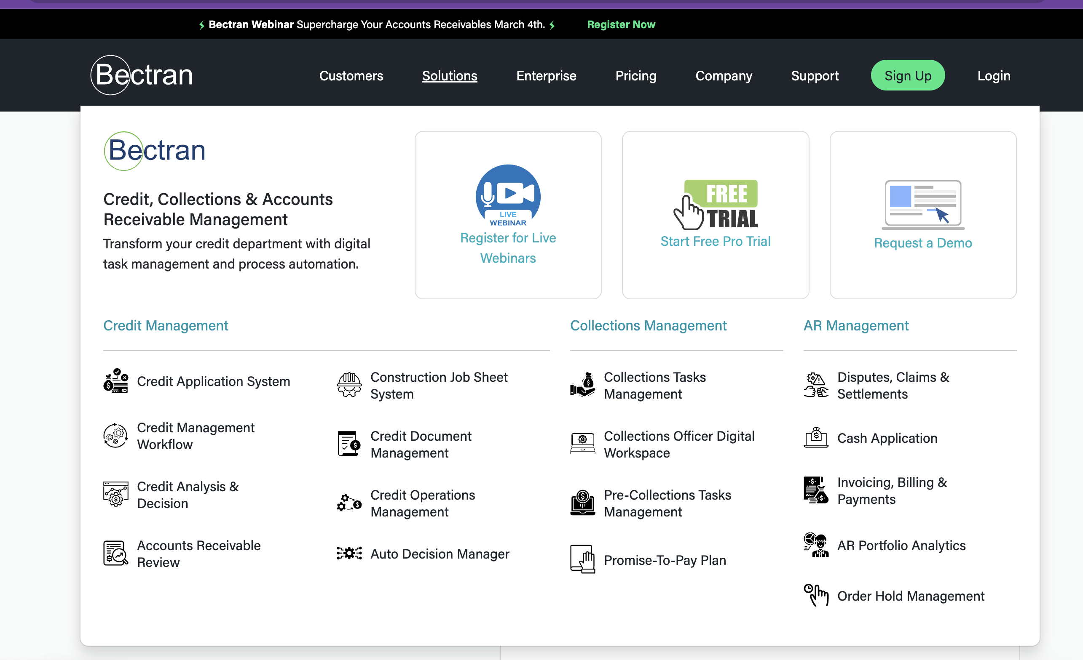Open Order Hold Management link
The image size is (1083, 660).
coord(911,596)
